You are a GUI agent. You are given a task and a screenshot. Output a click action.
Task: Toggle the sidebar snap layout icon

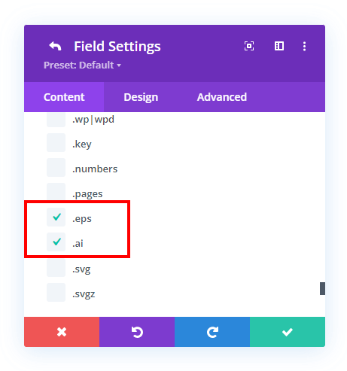(x=279, y=46)
